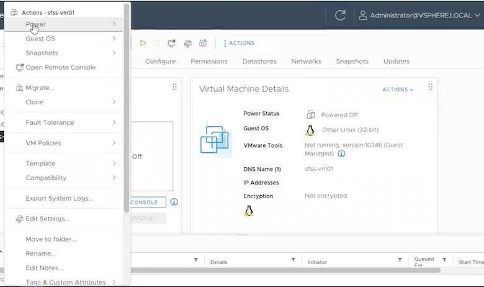Image resolution: width=484 pixels, height=287 pixels.
Task: Click the Other Linux (32-bit) value
Action: (351, 130)
